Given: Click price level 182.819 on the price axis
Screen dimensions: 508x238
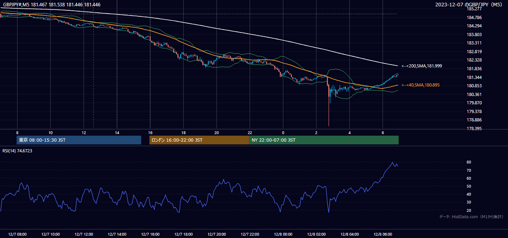Looking at the screenshot, I should [474, 52].
